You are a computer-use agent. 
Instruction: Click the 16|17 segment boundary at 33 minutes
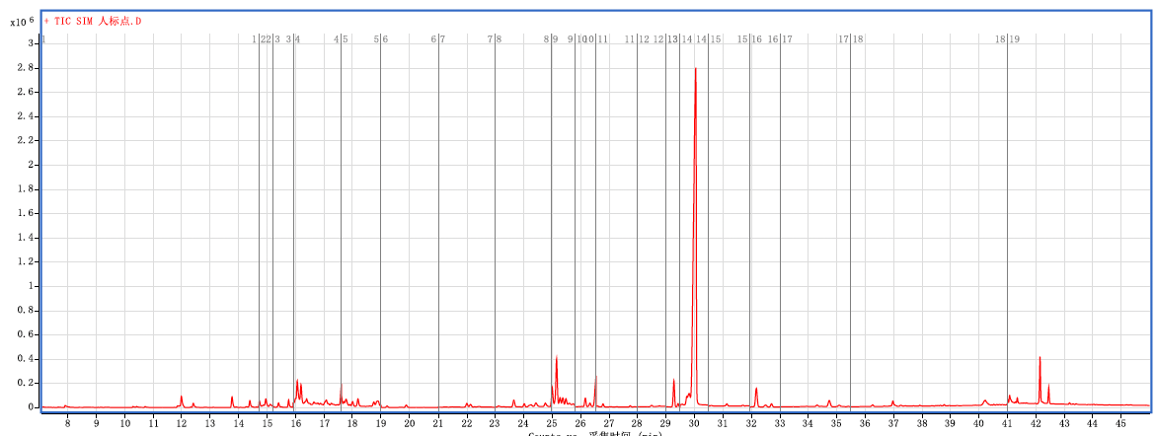780,217
